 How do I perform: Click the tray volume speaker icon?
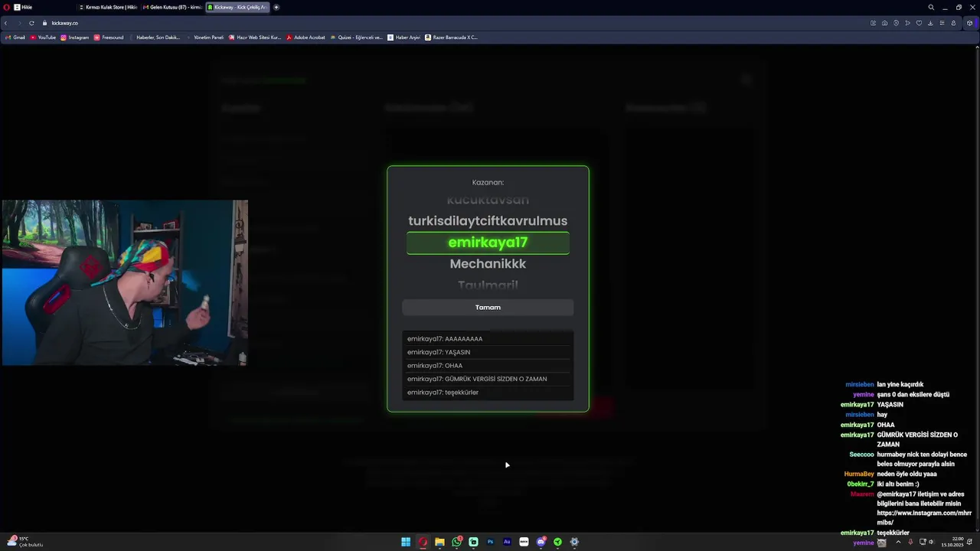click(x=931, y=542)
